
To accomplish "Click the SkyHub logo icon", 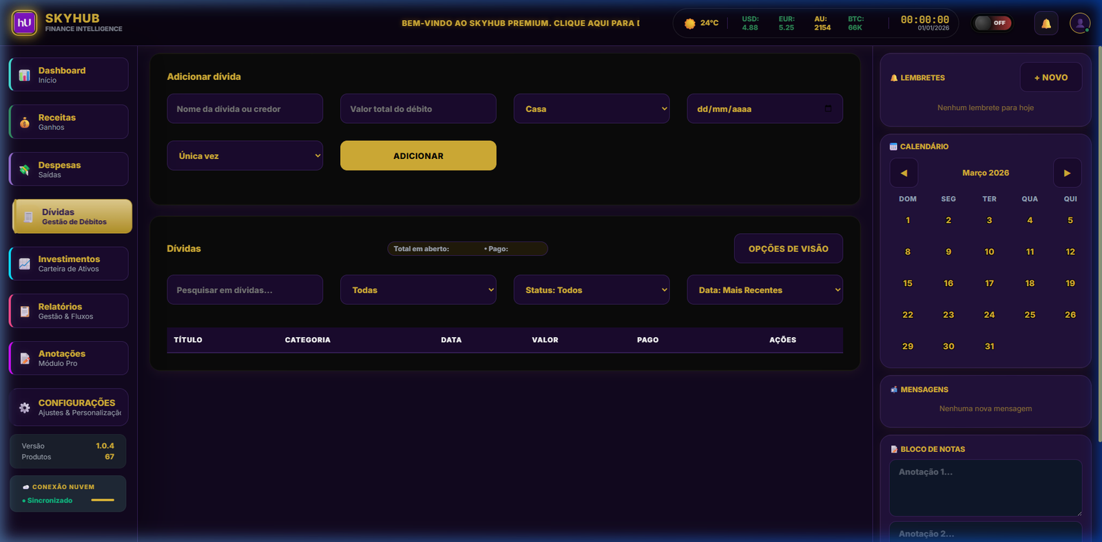I will pos(24,23).
